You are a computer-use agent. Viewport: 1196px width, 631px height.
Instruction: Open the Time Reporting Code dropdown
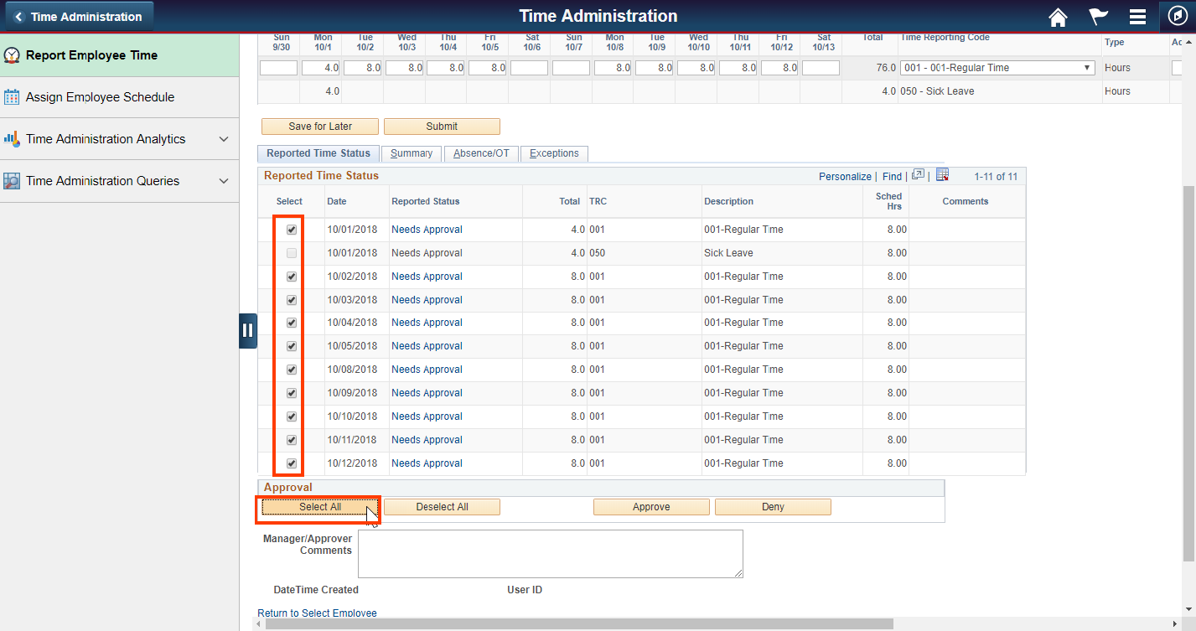pos(1085,67)
